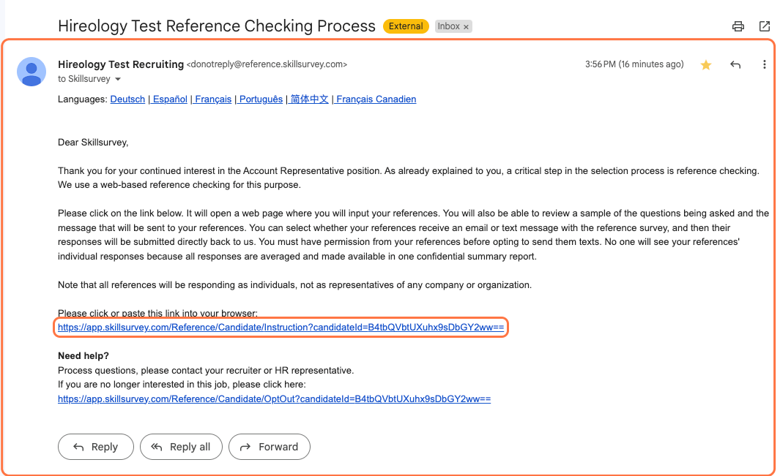Open Deutsch language version
This screenshot has height=476, width=780.
coord(127,99)
